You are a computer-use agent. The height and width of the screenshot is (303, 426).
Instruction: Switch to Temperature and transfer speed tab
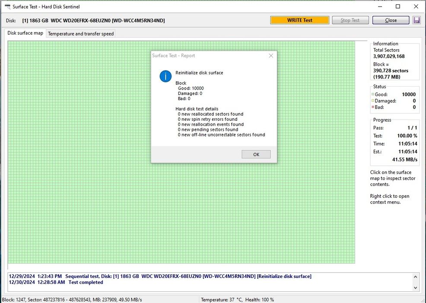(81, 33)
